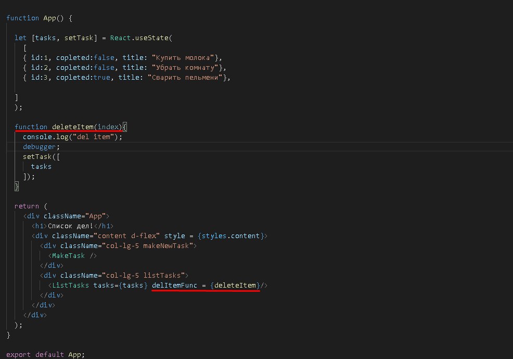Image resolution: width=513 pixels, height=359 pixels.
Task: Click '{deleteItem}' prop value in ListTasks
Action: coord(235,286)
